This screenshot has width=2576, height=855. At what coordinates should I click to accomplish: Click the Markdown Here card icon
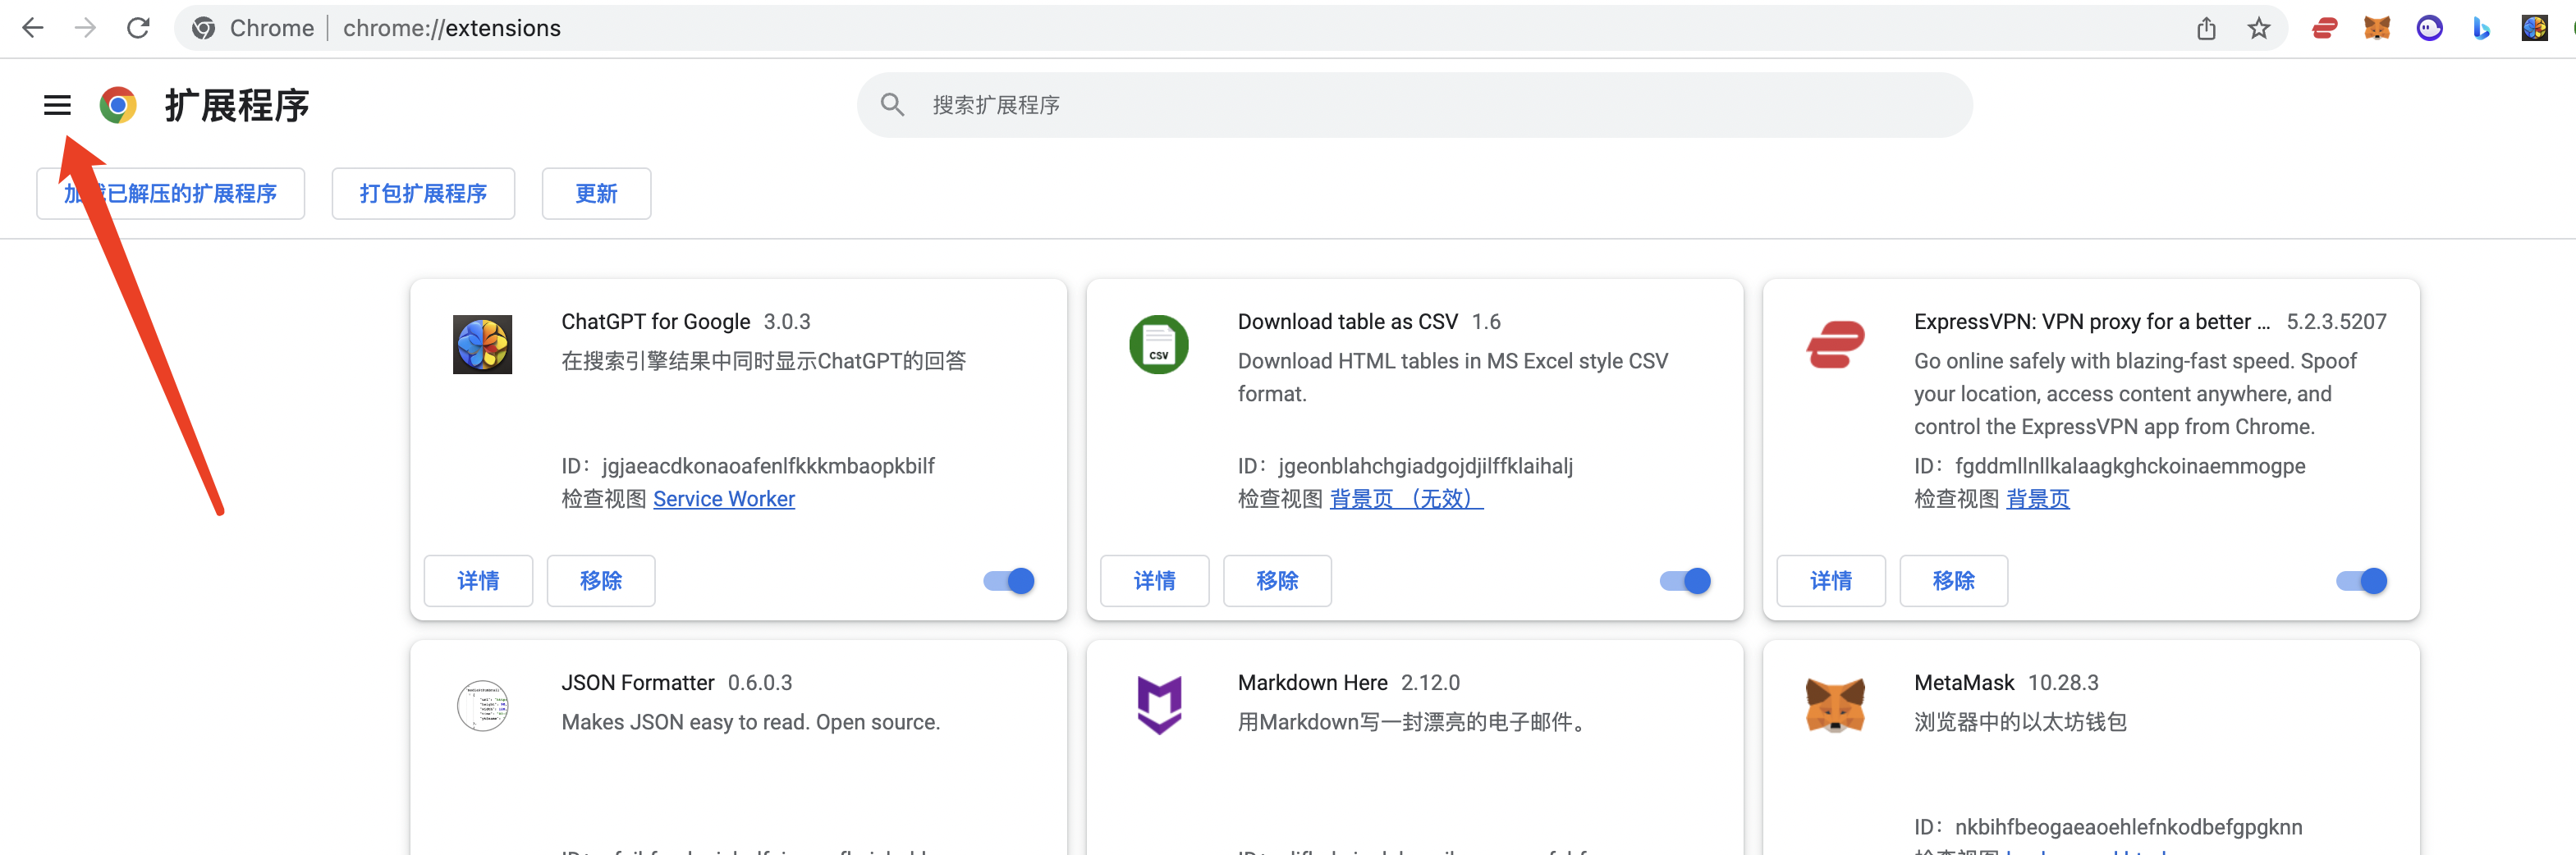[1159, 705]
